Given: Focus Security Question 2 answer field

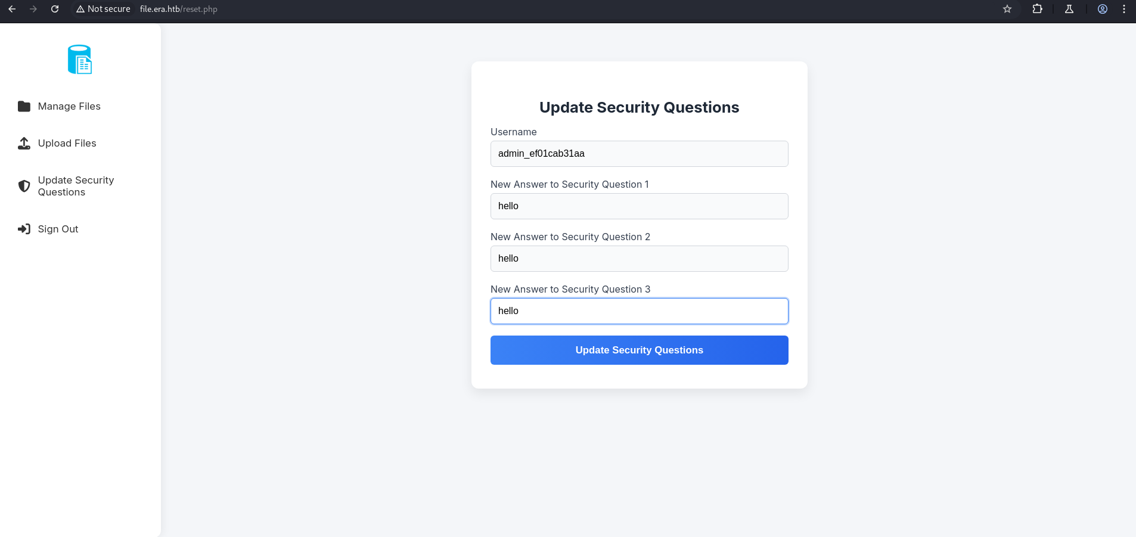Looking at the screenshot, I should 639,259.
